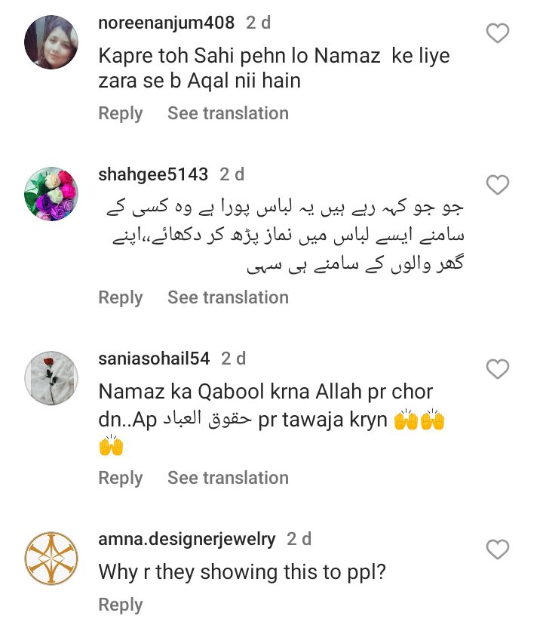The width and height of the screenshot is (543, 628).
Task: Reply to saniasohail54's comment
Action: 120,478
